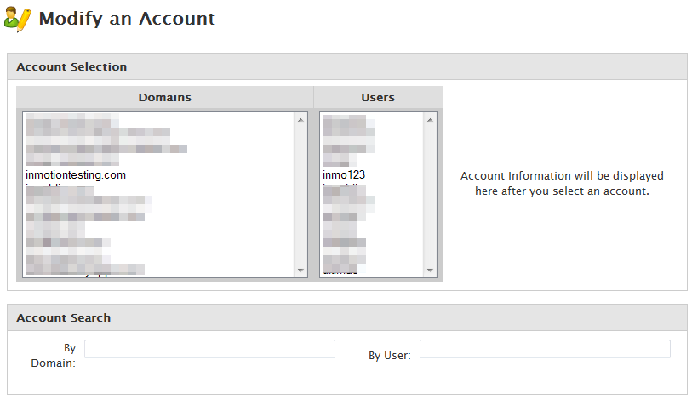This screenshot has height=400, width=692.
Task: Hit the Users list scroll up arrow
Action: (x=430, y=121)
